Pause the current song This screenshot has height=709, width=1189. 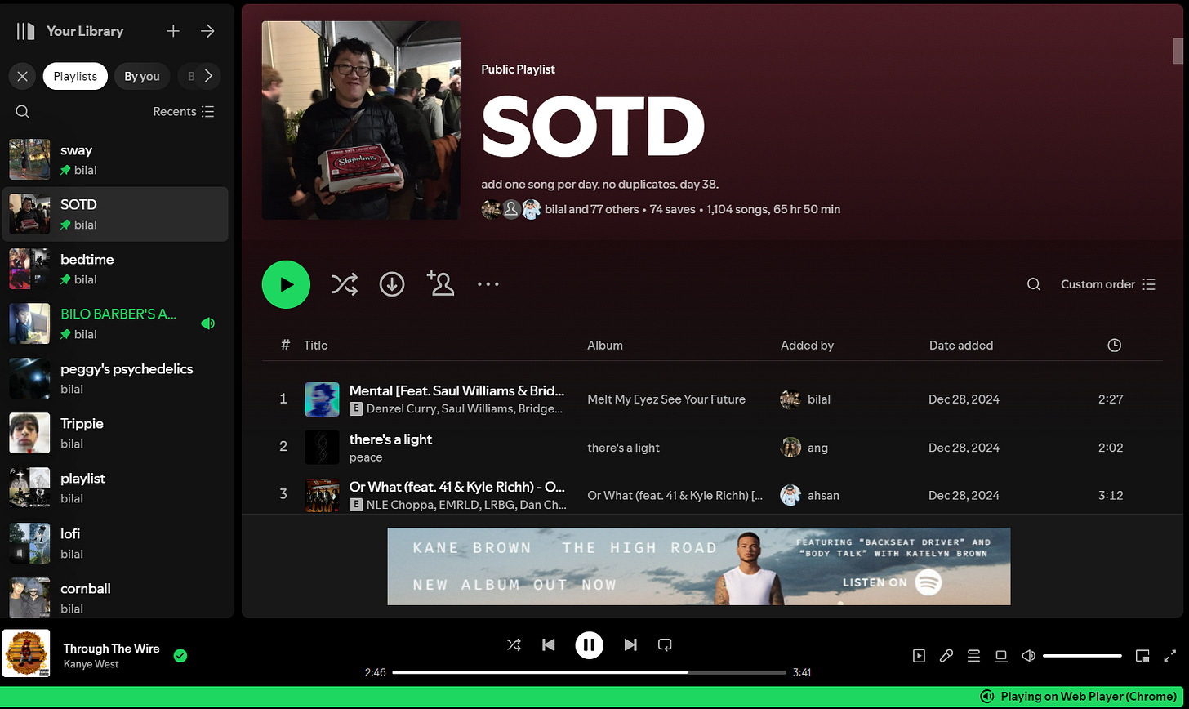pyautogui.click(x=589, y=644)
